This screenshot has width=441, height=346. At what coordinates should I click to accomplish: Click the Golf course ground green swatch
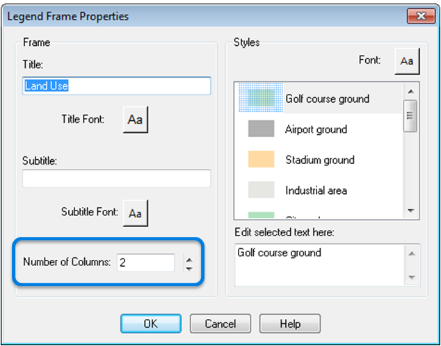coord(261,98)
